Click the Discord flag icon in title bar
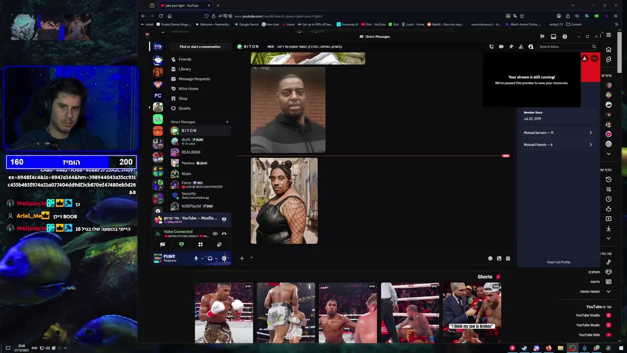This screenshot has height=353, width=627. tap(542, 36)
